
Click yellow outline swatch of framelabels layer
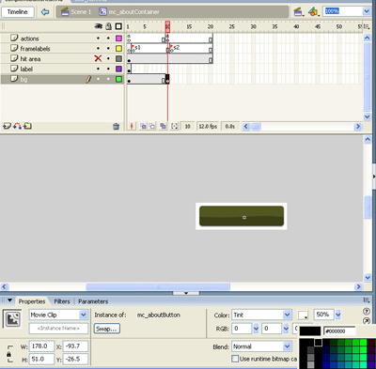coord(118,48)
